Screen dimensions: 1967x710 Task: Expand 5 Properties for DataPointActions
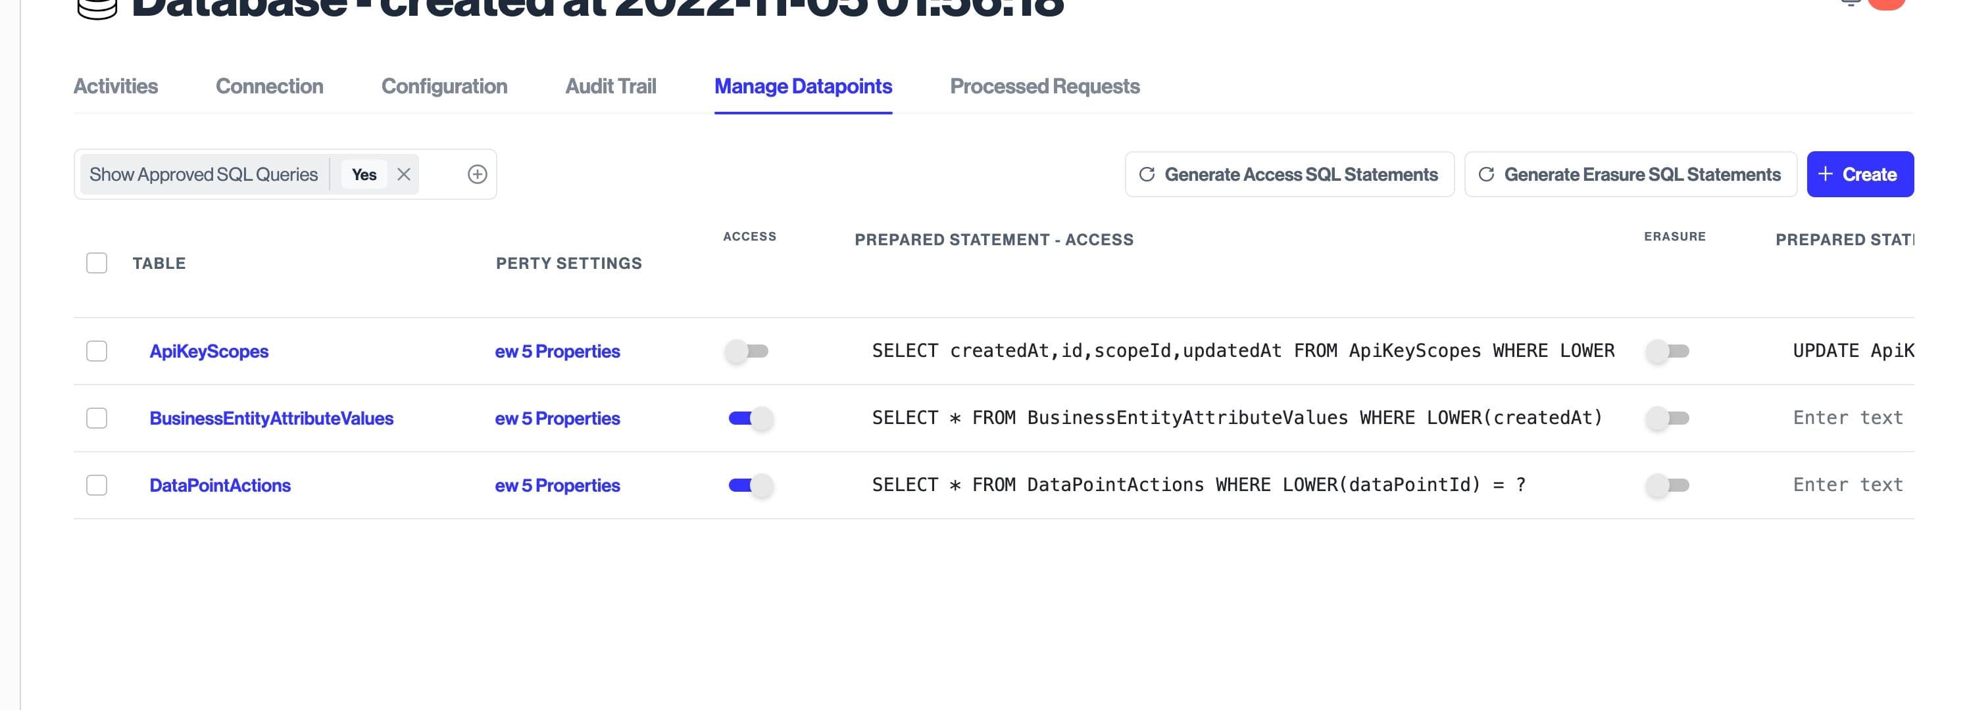[557, 486]
